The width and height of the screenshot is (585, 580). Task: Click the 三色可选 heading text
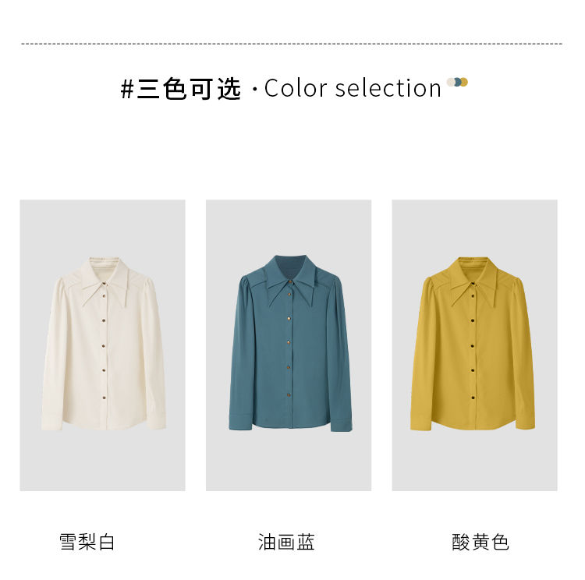(x=189, y=89)
